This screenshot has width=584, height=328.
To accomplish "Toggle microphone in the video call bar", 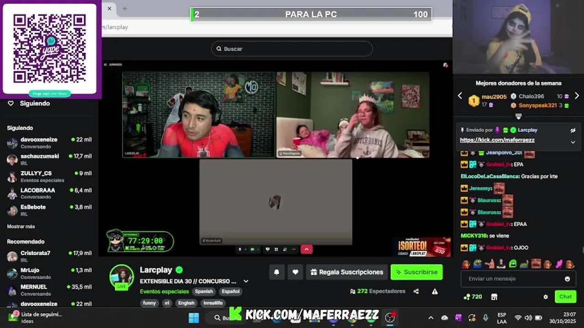I will [x=240, y=249].
